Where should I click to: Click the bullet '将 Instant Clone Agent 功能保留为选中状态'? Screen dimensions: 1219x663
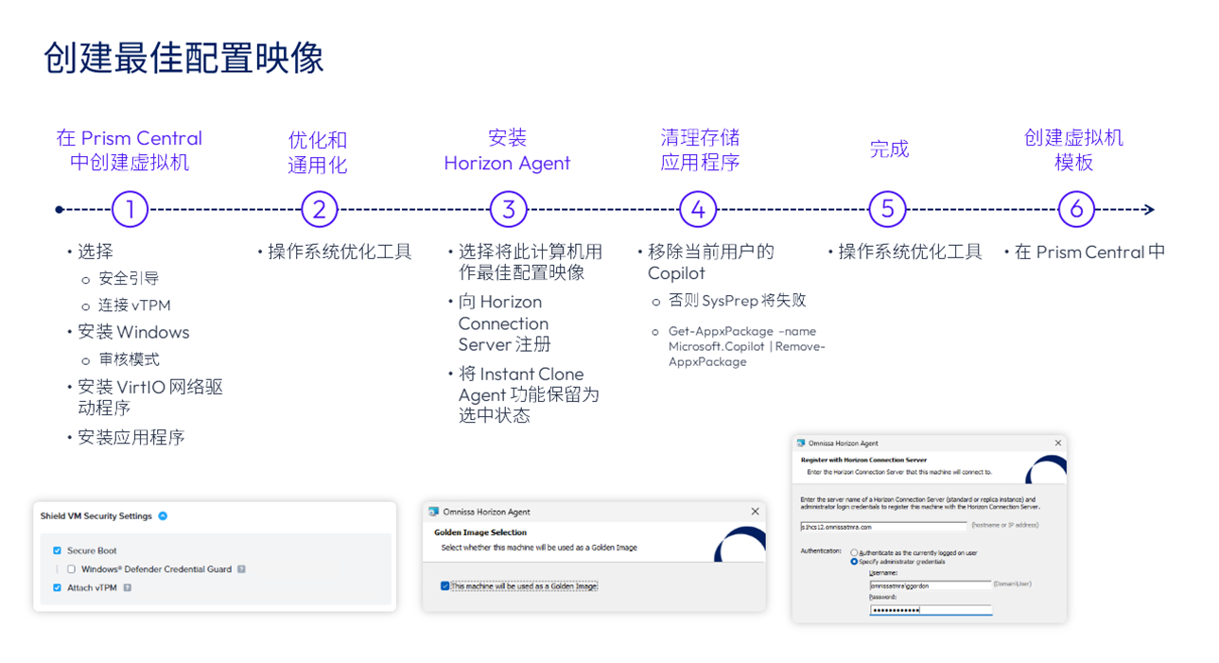pyautogui.click(x=529, y=394)
